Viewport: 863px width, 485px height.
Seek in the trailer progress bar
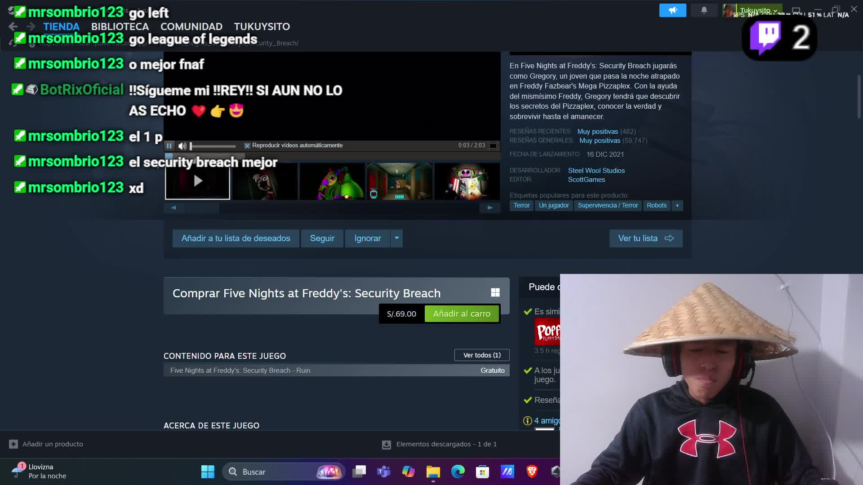click(x=332, y=156)
